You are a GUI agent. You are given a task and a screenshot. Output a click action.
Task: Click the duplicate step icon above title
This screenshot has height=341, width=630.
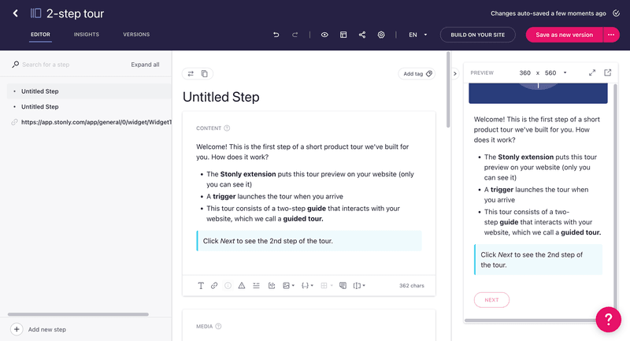click(x=205, y=74)
